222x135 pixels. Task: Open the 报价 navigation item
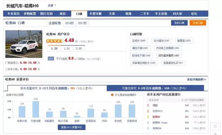click(x=62, y=14)
